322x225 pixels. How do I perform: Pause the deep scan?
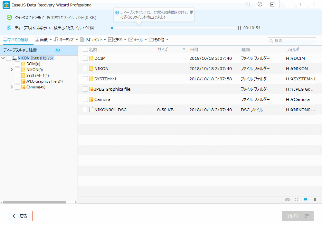pos(240,28)
